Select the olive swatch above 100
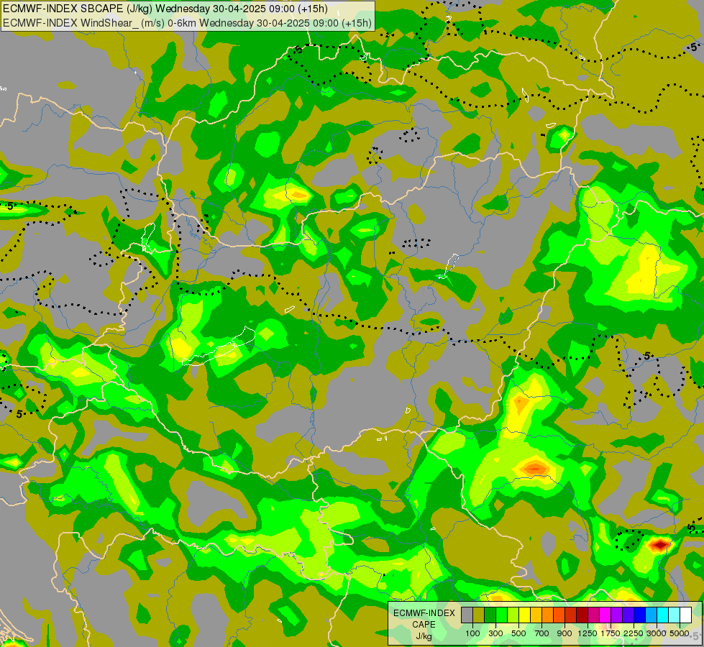This screenshot has width=704, height=647. click(479, 615)
